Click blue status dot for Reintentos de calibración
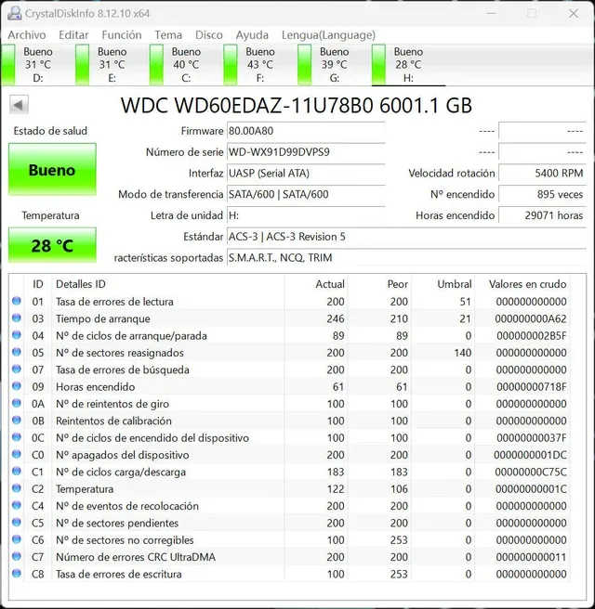The width and height of the screenshot is (595, 609). [x=17, y=420]
